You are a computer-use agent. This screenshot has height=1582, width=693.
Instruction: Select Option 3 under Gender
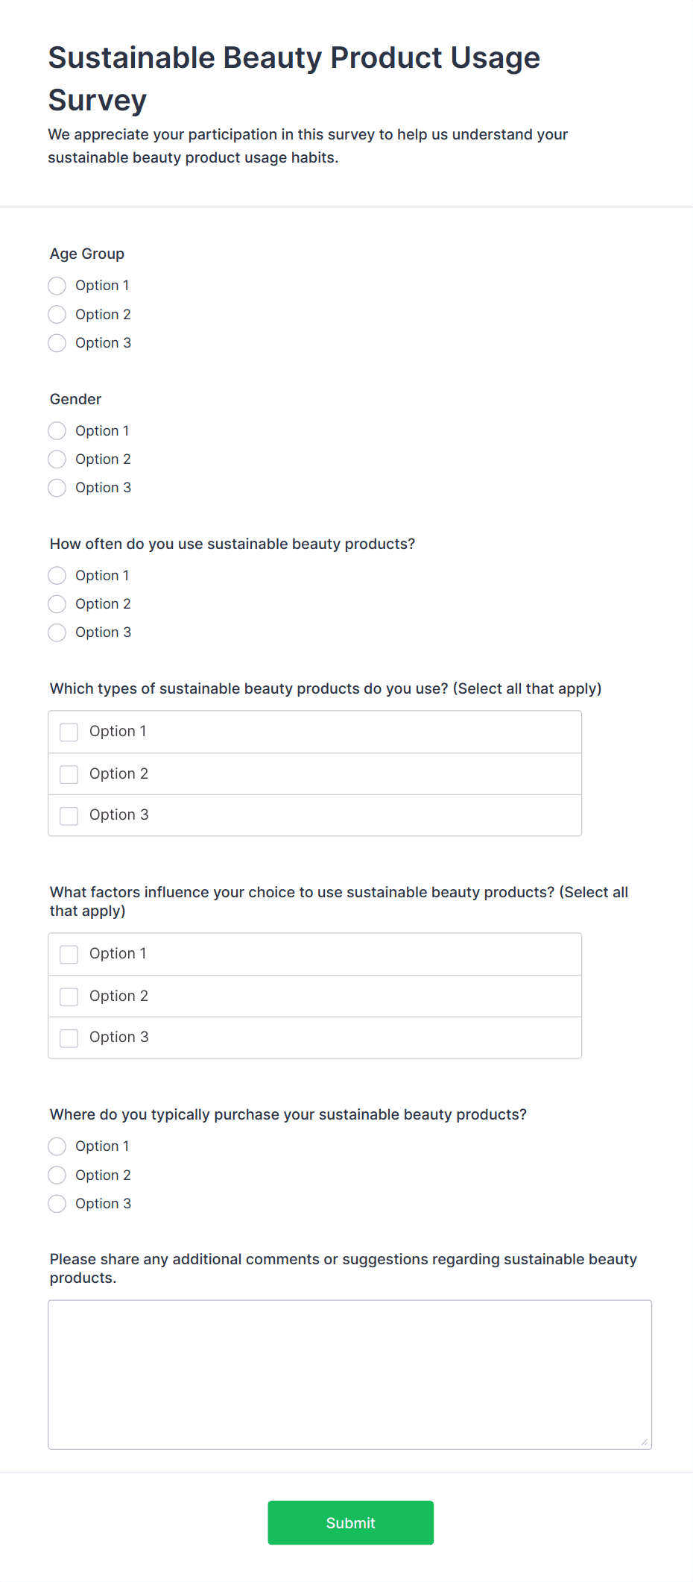[x=57, y=488]
